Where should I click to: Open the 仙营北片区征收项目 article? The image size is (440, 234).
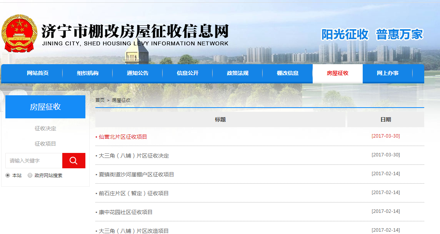pyautogui.click(x=123, y=137)
